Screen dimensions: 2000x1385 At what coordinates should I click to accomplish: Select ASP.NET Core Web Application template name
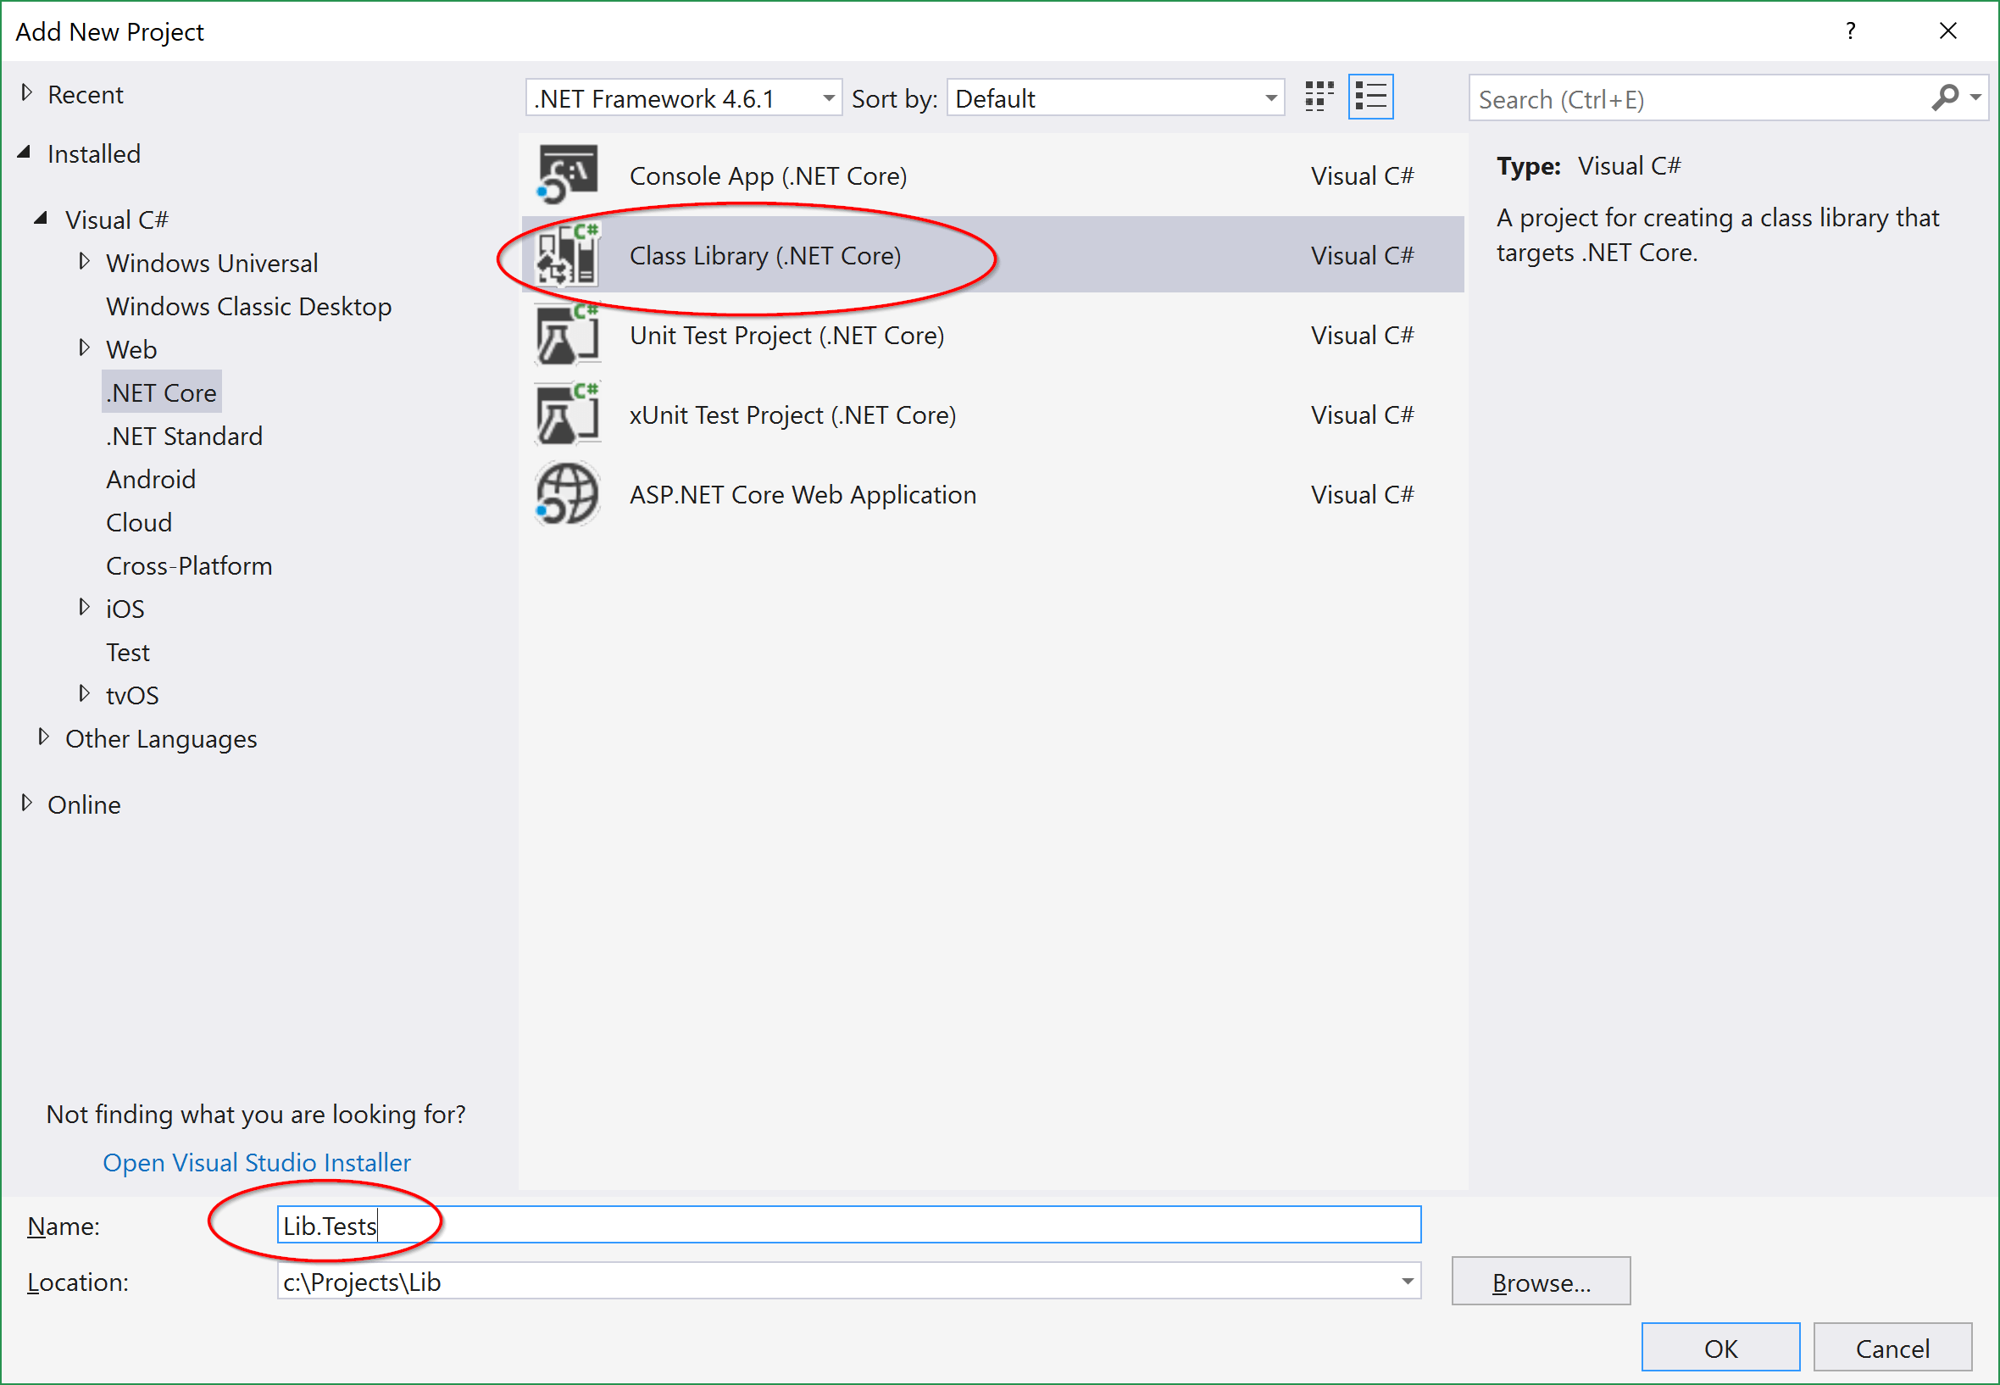803,495
